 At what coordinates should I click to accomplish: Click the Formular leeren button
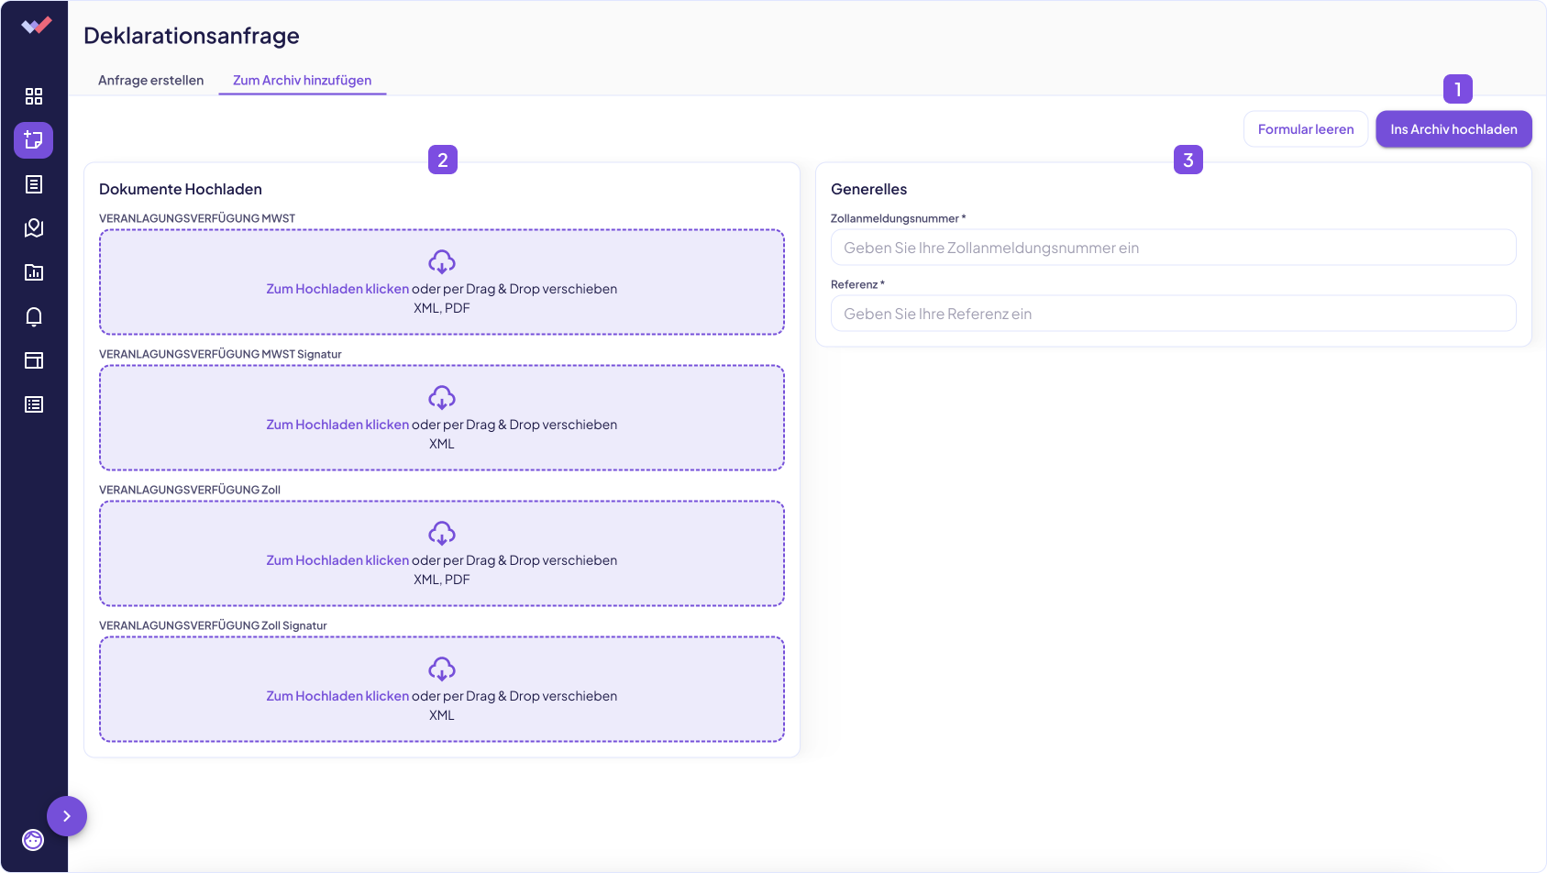1305,129
